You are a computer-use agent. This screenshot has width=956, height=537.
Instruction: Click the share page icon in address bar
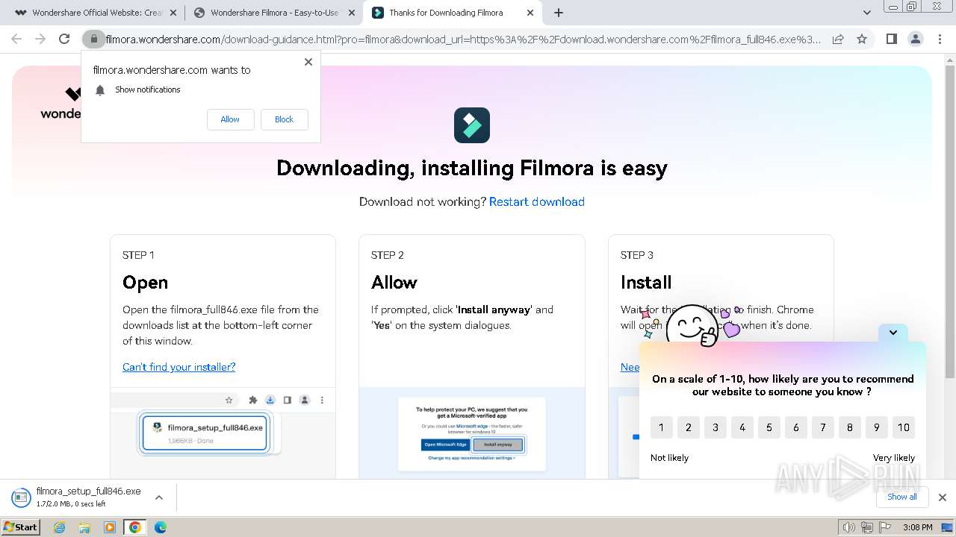coord(838,39)
